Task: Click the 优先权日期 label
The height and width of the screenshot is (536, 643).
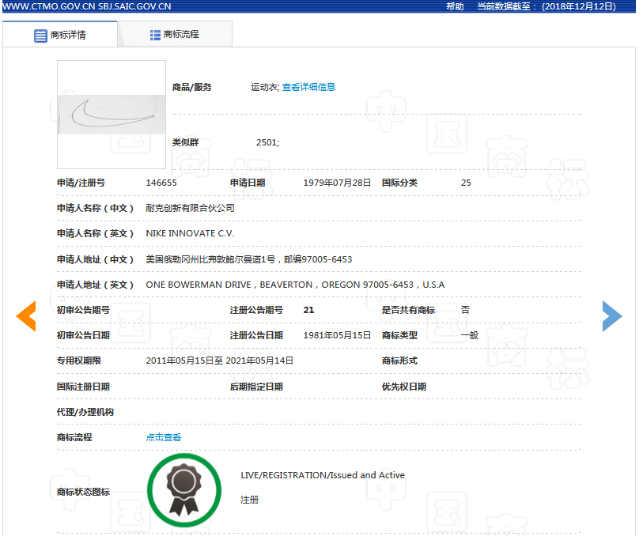Action: click(x=404, y=387)
